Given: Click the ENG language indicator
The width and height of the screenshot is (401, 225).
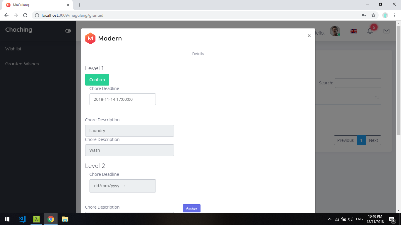Looking at the screenshot, I should tap(359, 219).
